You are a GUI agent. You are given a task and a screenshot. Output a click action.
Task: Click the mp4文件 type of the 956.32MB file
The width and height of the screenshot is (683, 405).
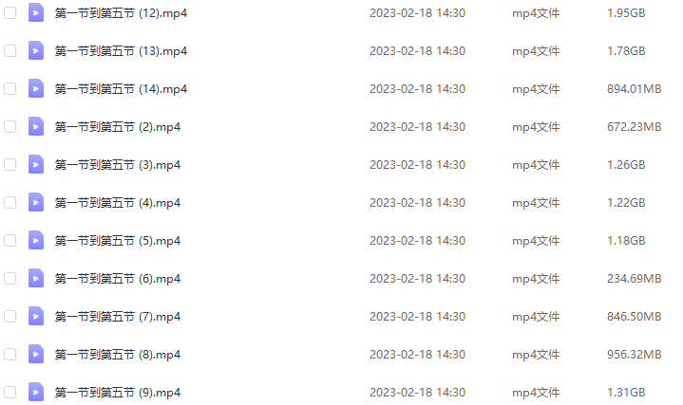536,355
